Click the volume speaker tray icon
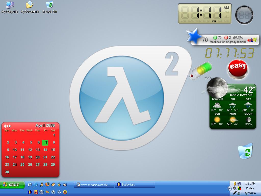261x196 pixels. (234, 188)
